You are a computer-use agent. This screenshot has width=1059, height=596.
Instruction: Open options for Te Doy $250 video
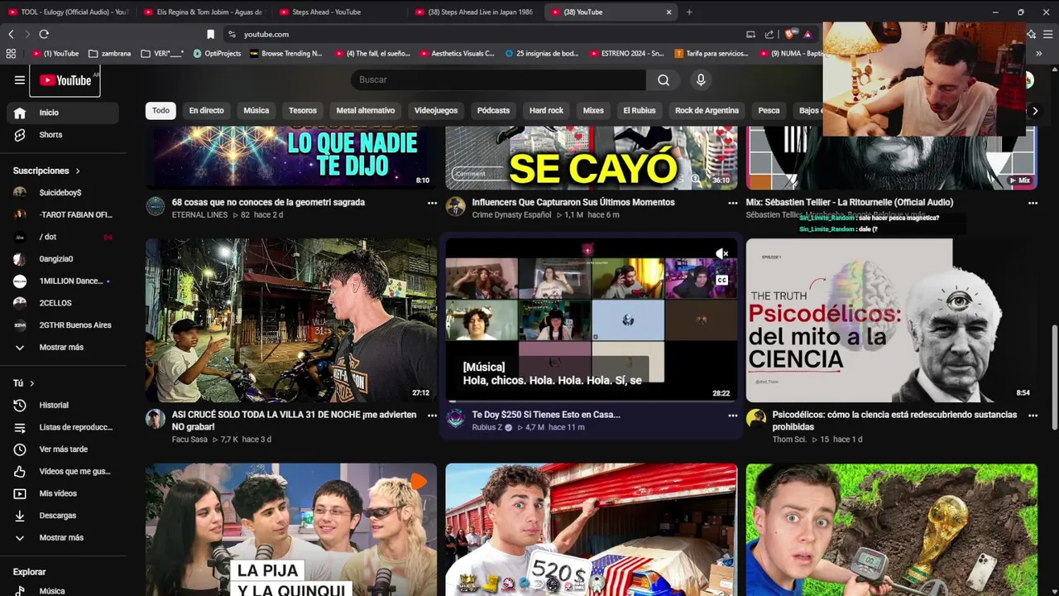pyautogui.click(x=732, y=416)
